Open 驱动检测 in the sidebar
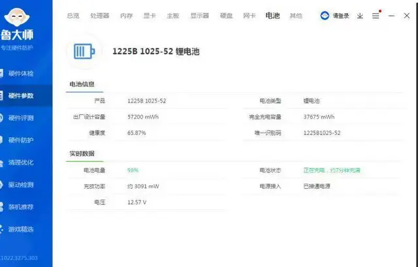 coord(21,185)
